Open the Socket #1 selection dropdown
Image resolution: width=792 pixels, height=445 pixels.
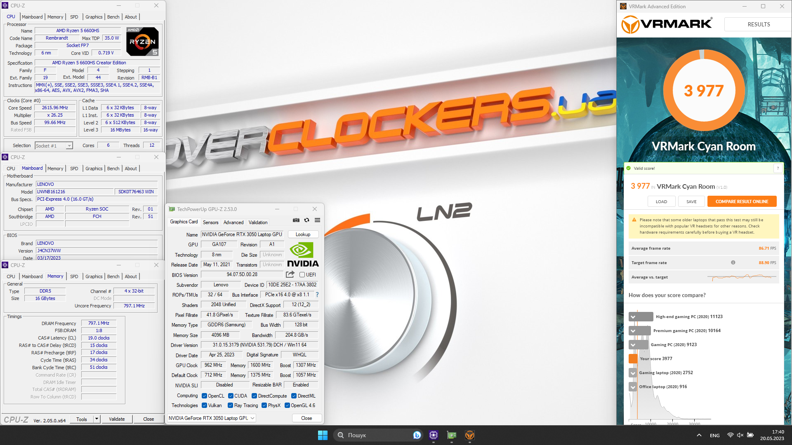click(54, 145)
